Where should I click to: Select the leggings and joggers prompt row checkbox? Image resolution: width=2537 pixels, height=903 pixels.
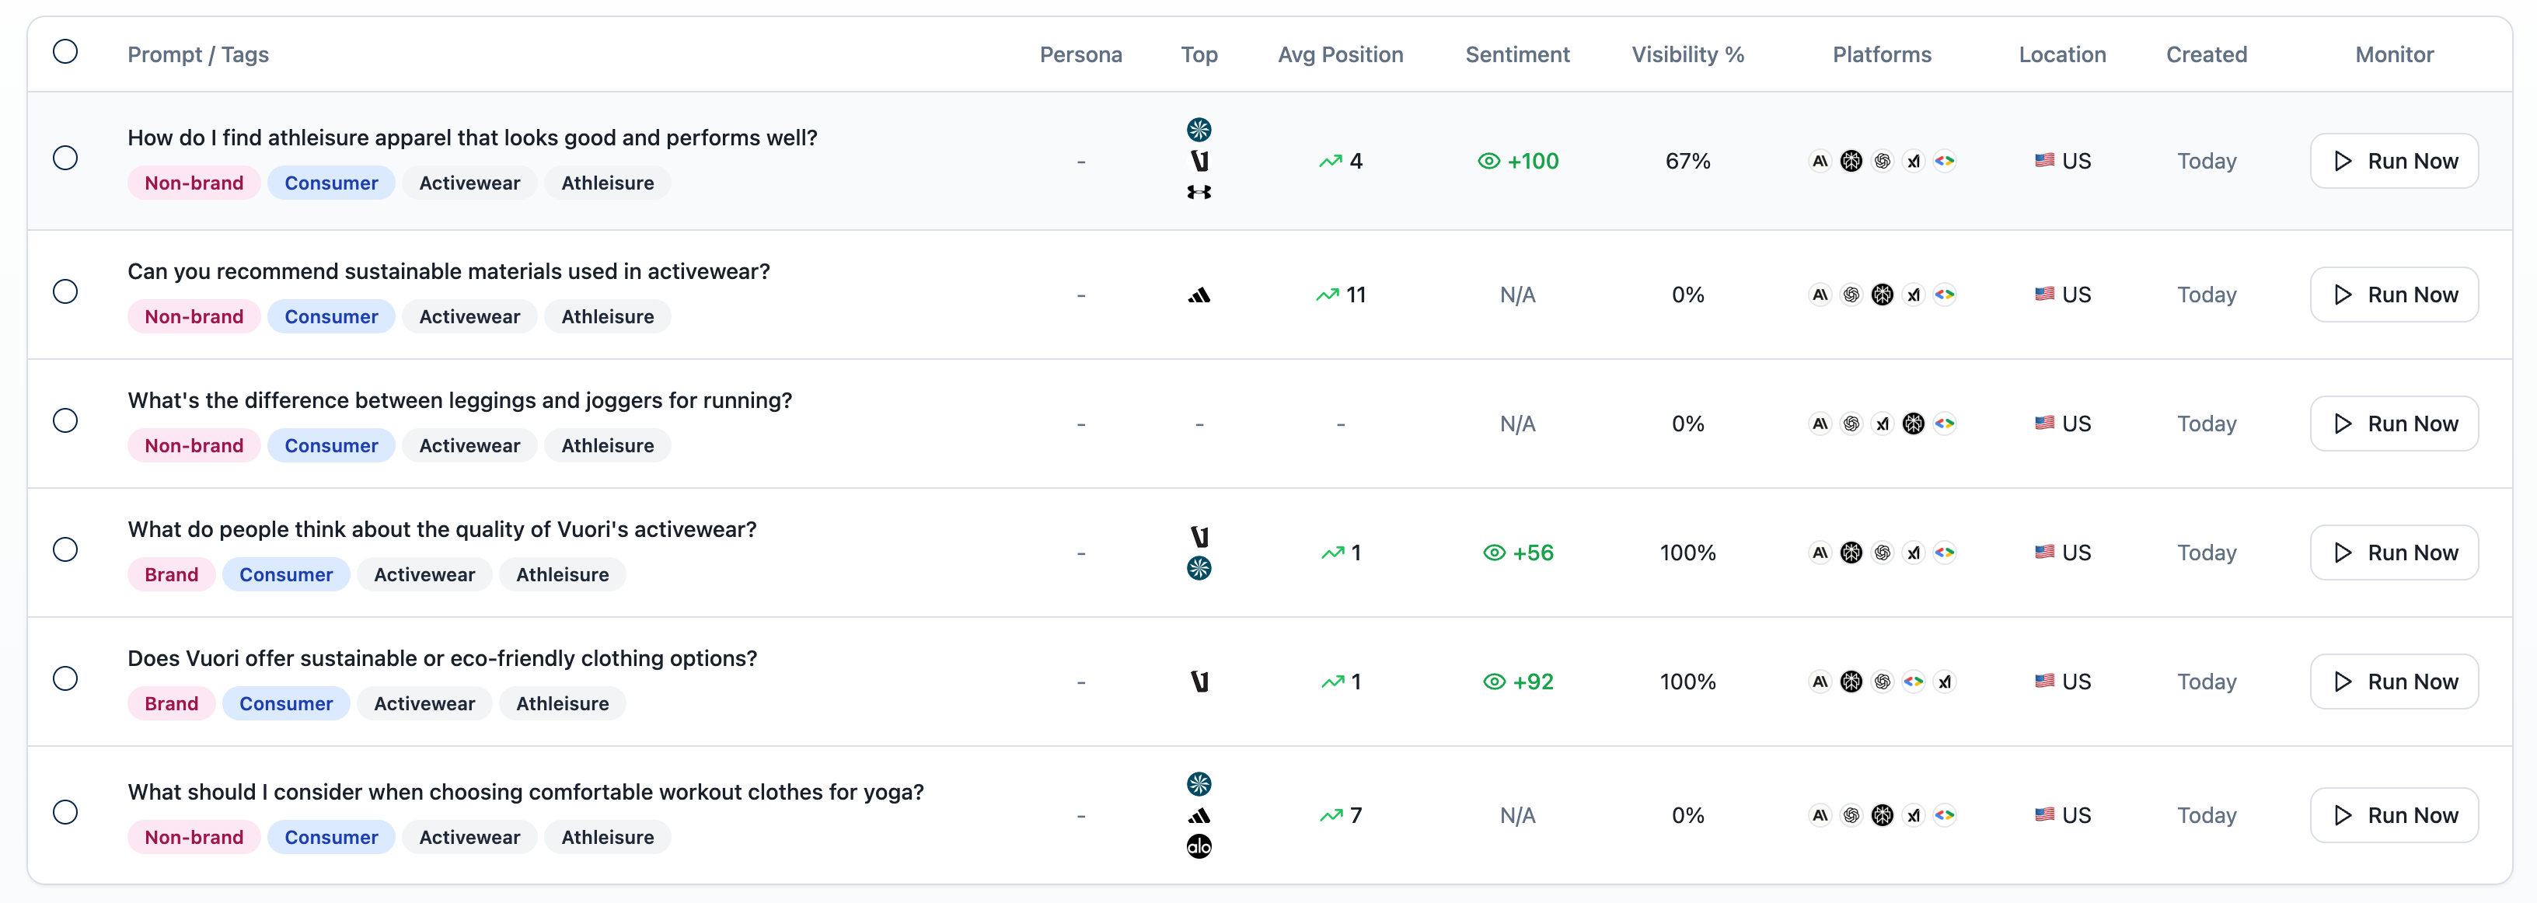(65, 420)
